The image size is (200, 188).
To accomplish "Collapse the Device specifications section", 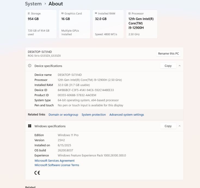I will tap(180, 66).
